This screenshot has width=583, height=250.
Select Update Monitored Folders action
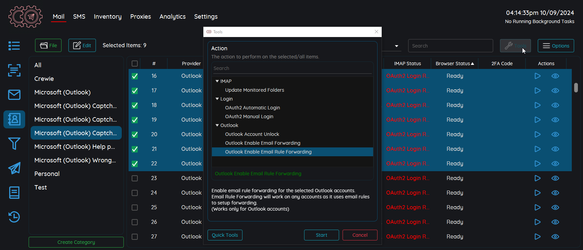click(254, 90)
